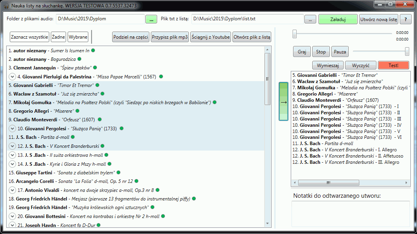Click Przypisz plik mp3 button

[x=170, y=37]
